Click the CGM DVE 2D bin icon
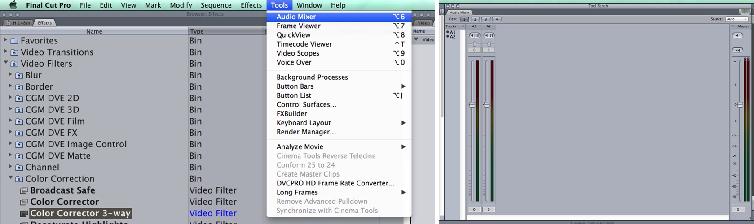 (19, 99)
